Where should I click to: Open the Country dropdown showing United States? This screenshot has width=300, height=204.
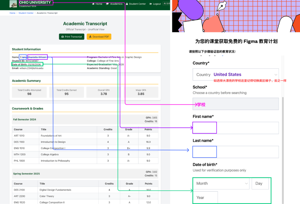[236, 75]
